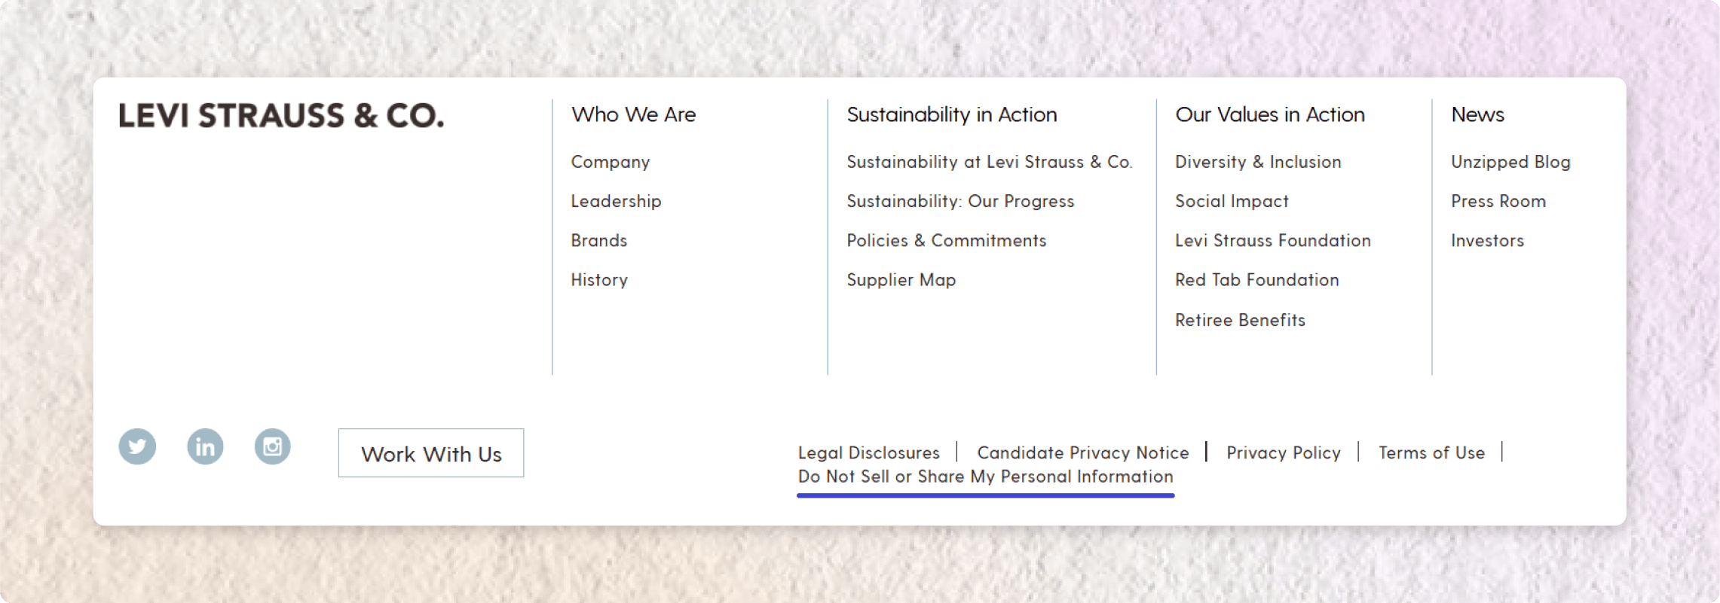Open the Supplier Map link

pos(901,280)
